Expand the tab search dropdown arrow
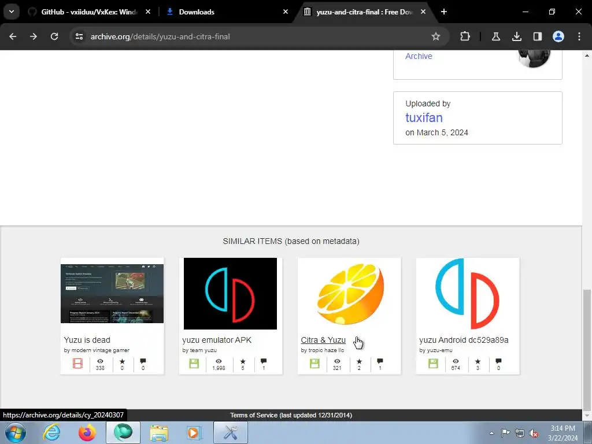Image resolution: width=592 pixels, height=444 pixels. [12, 12]
